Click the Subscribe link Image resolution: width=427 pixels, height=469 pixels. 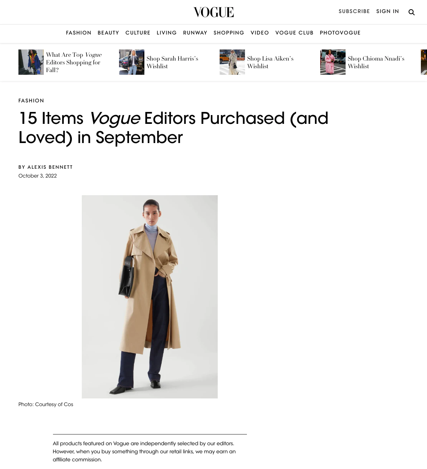click(354, 12)
